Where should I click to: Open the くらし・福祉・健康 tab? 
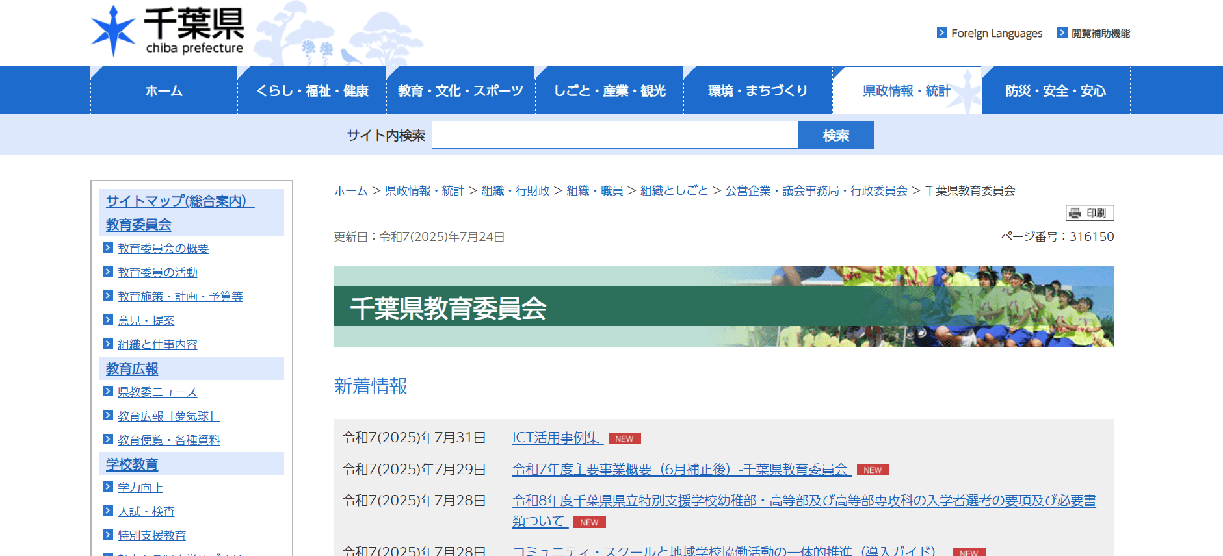[312, 90]
